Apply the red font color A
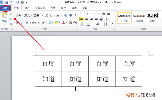Viewport: 162px width, 100px height. pos(63,23)
